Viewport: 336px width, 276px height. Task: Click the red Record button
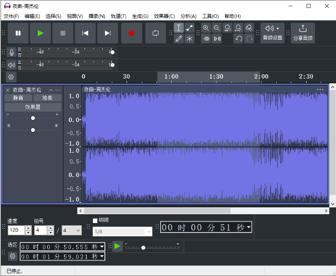pyautogui.click(x=132, y=33)
